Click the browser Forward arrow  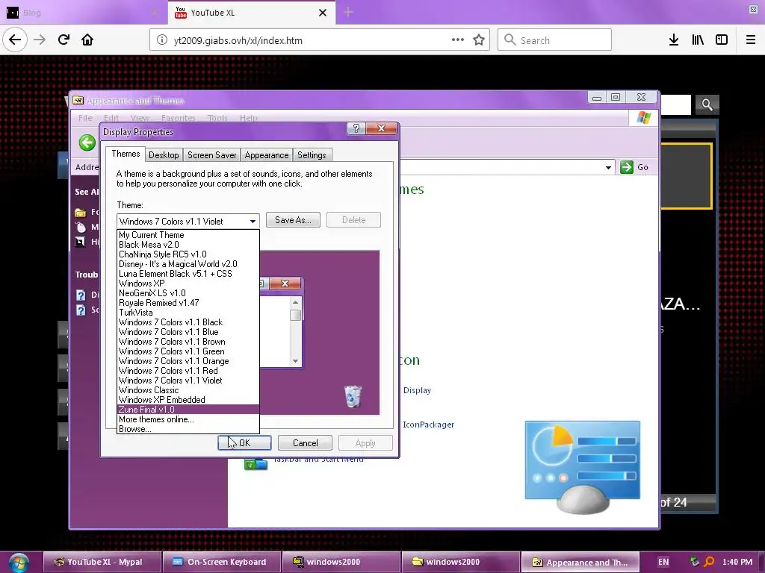(x=40, y=40)
